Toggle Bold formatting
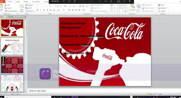The height and width of the screenshot is (98, 181). coord(38,10)
